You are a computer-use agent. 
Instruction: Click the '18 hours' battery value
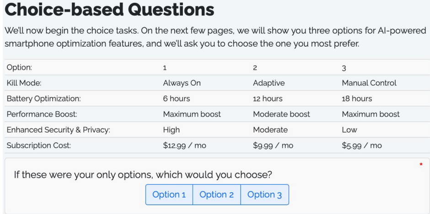(x=357, y=98)
